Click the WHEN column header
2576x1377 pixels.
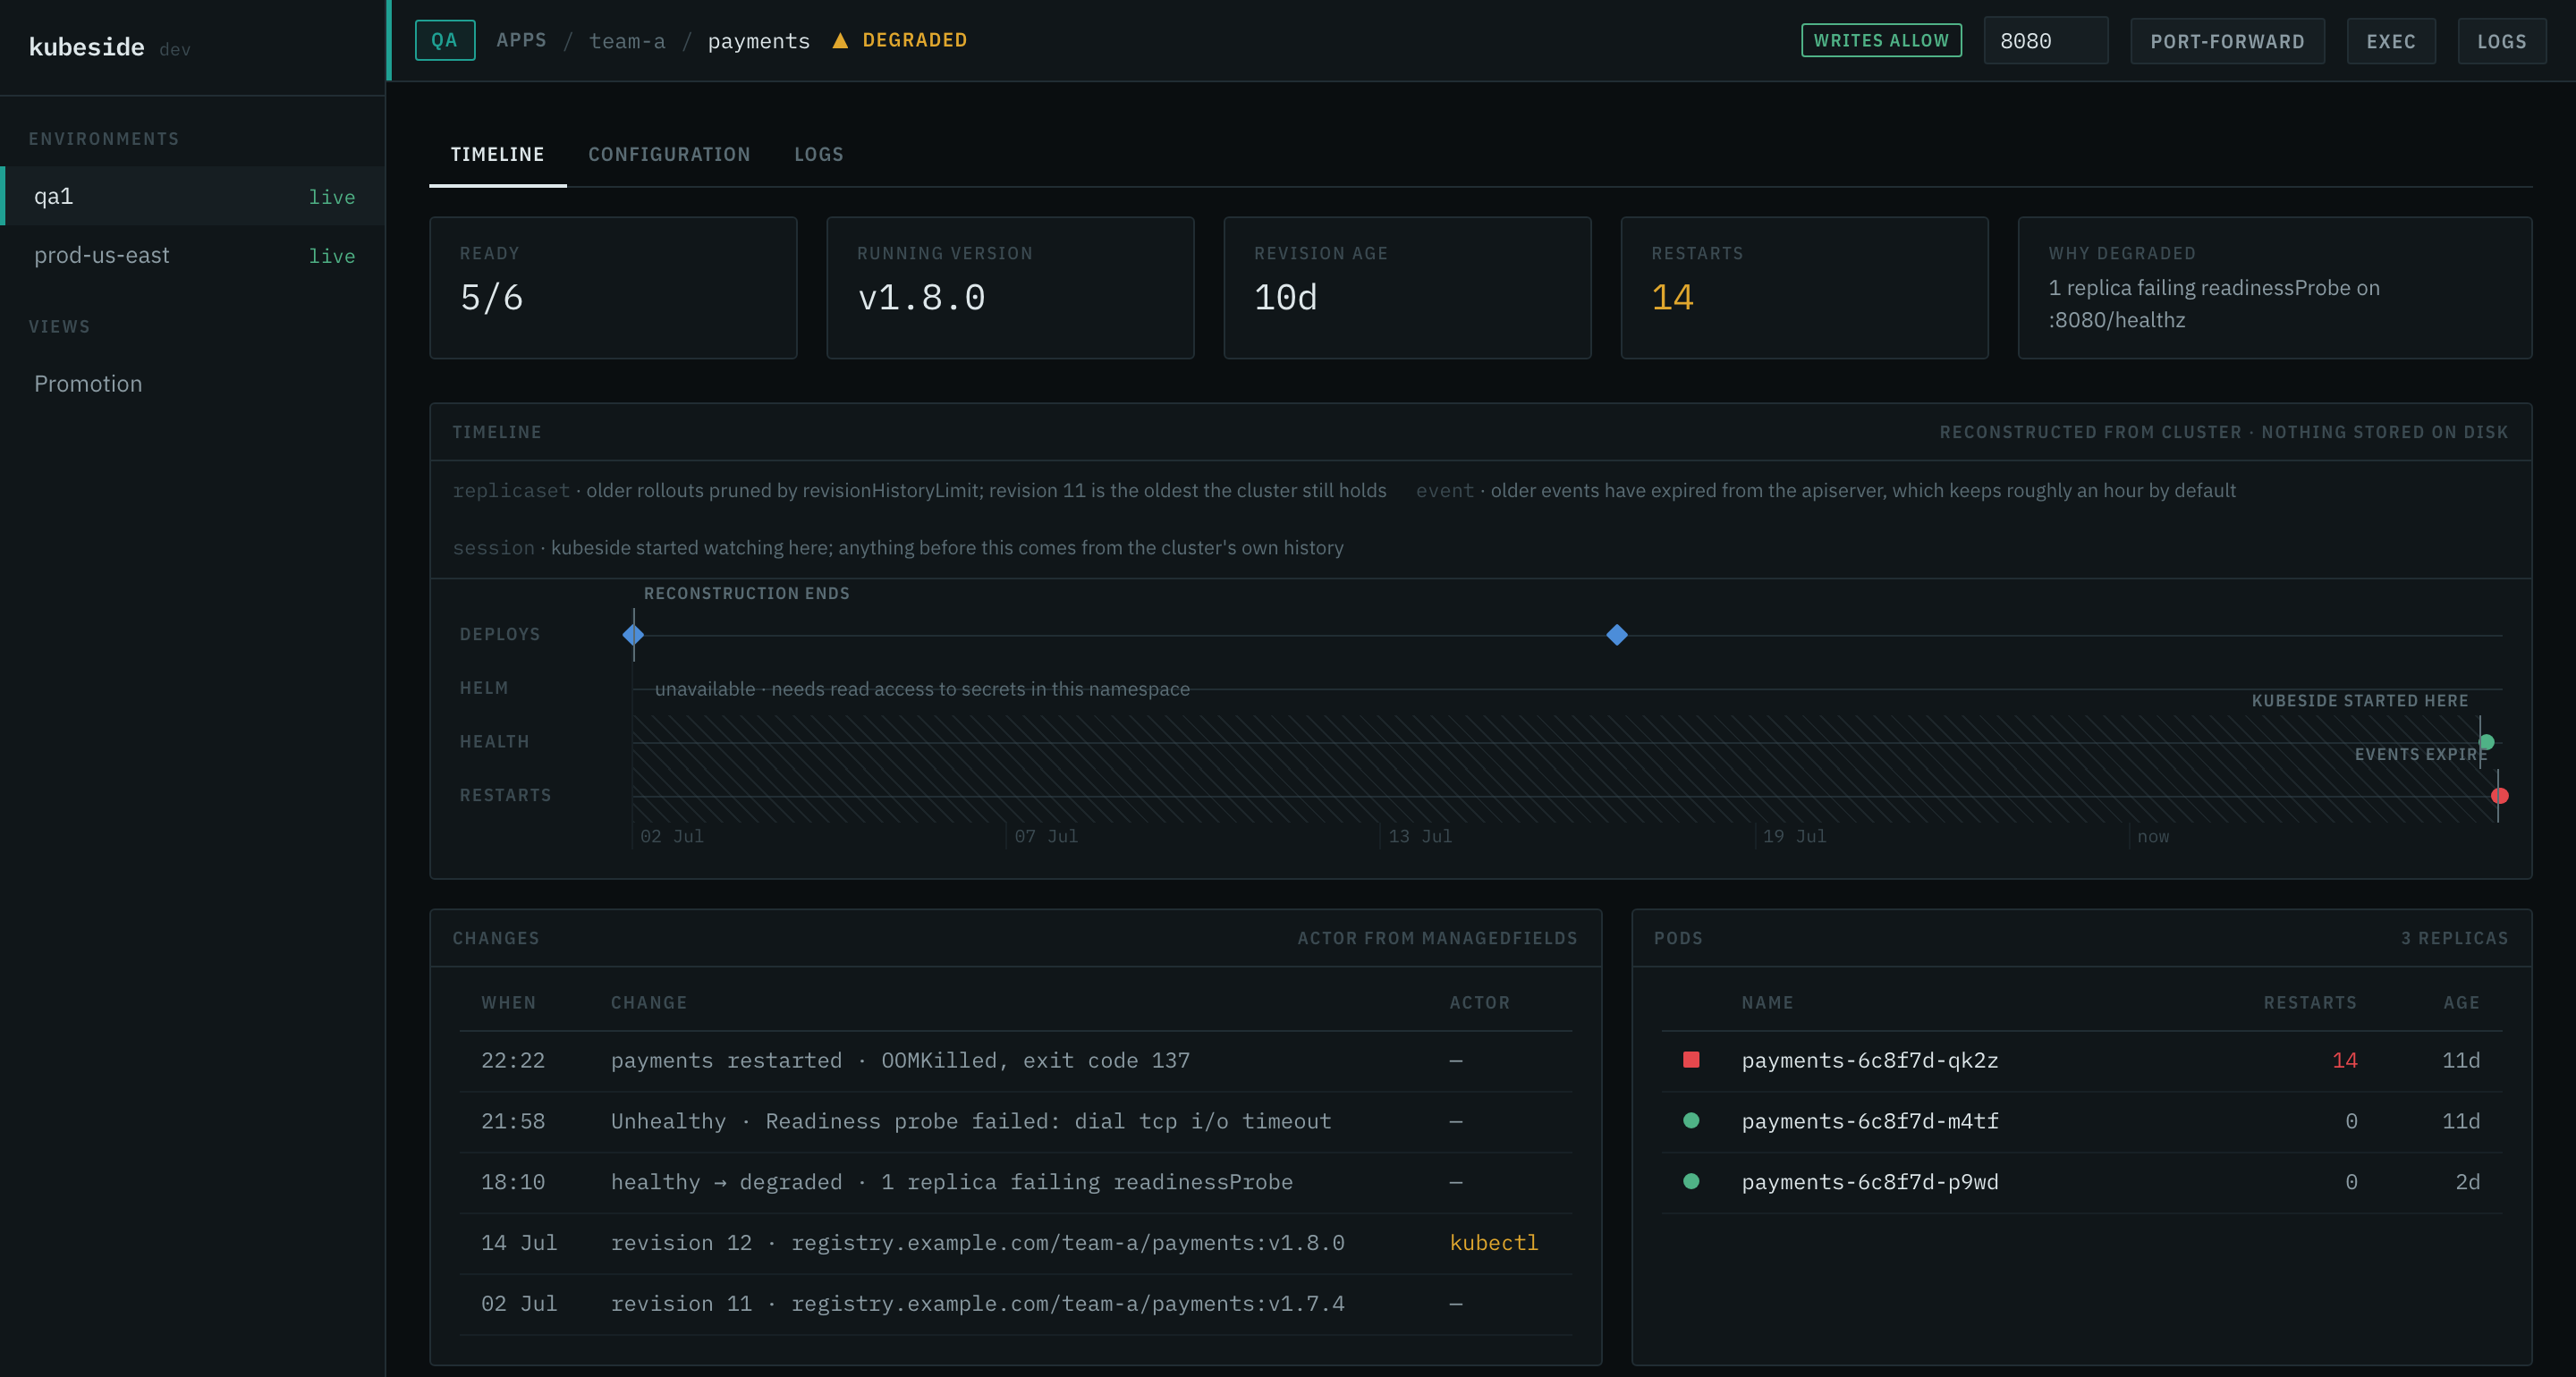click(508, 1002)
